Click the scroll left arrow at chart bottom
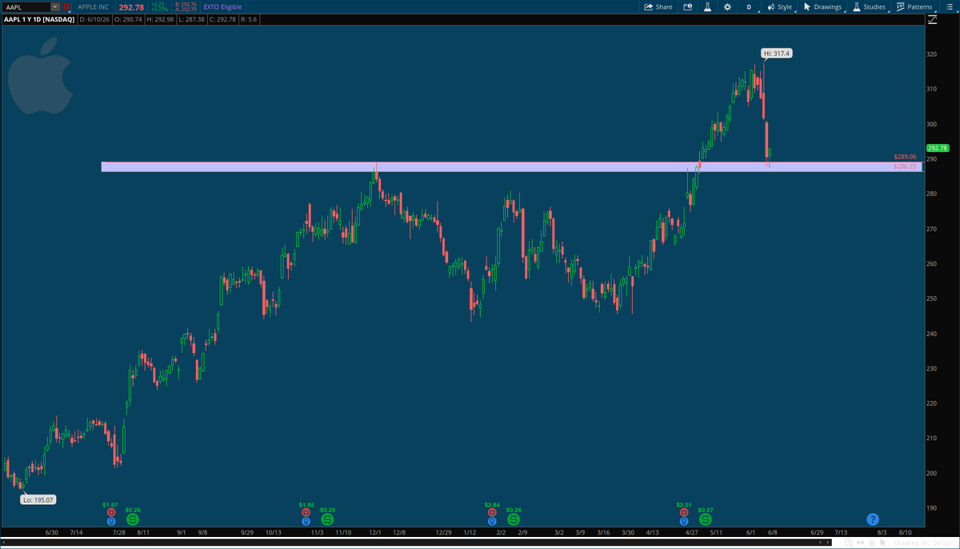 pos(820,543)
